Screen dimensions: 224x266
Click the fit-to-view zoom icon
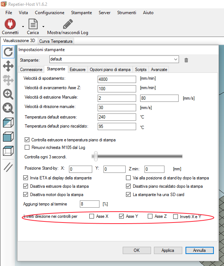pos(8,108)
